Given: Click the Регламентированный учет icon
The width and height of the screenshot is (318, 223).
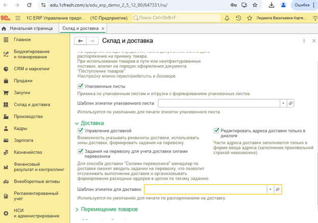Looking at the screenshot, I should point(6,196).
